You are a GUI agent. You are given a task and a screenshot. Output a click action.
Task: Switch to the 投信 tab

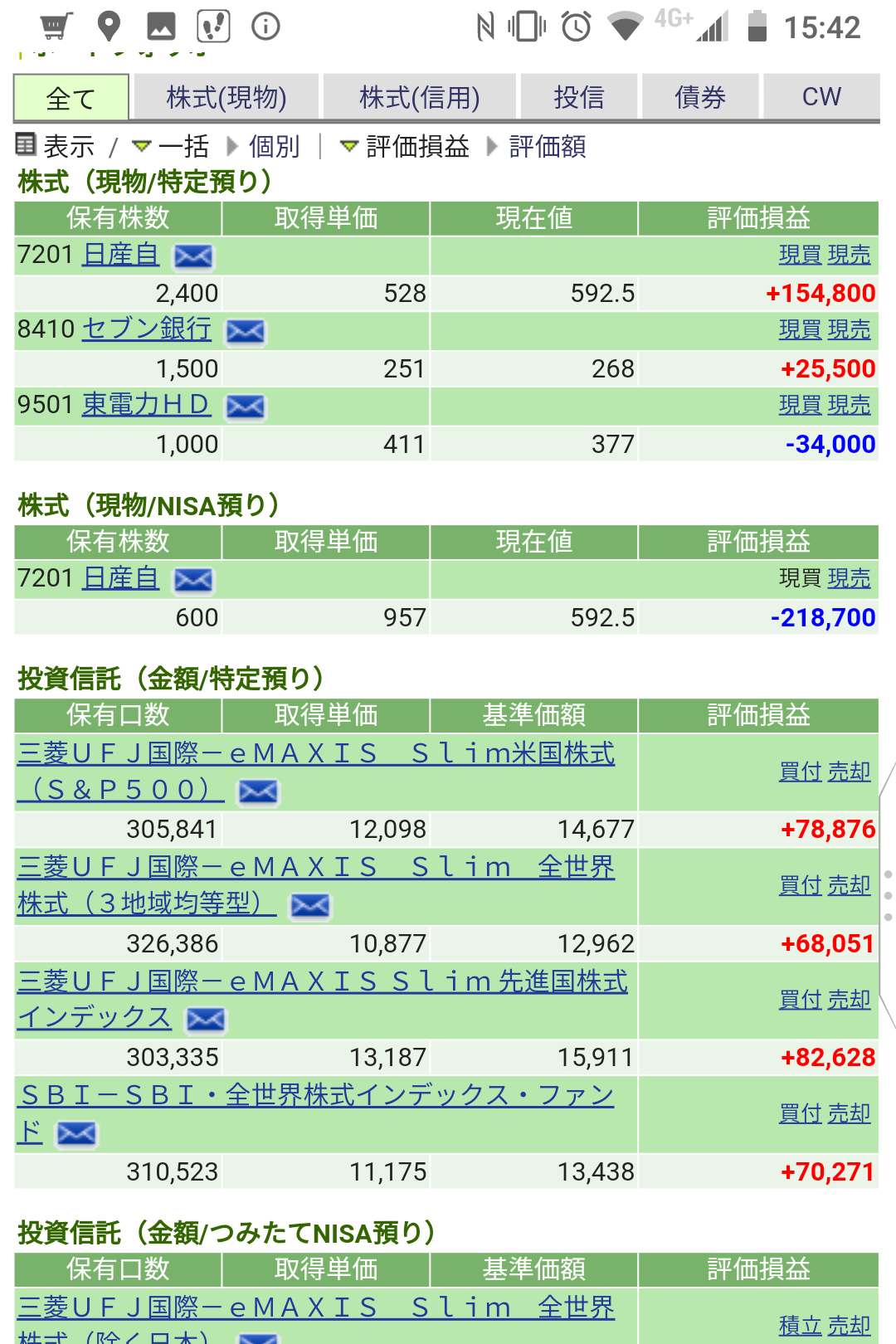pos(579,97)
